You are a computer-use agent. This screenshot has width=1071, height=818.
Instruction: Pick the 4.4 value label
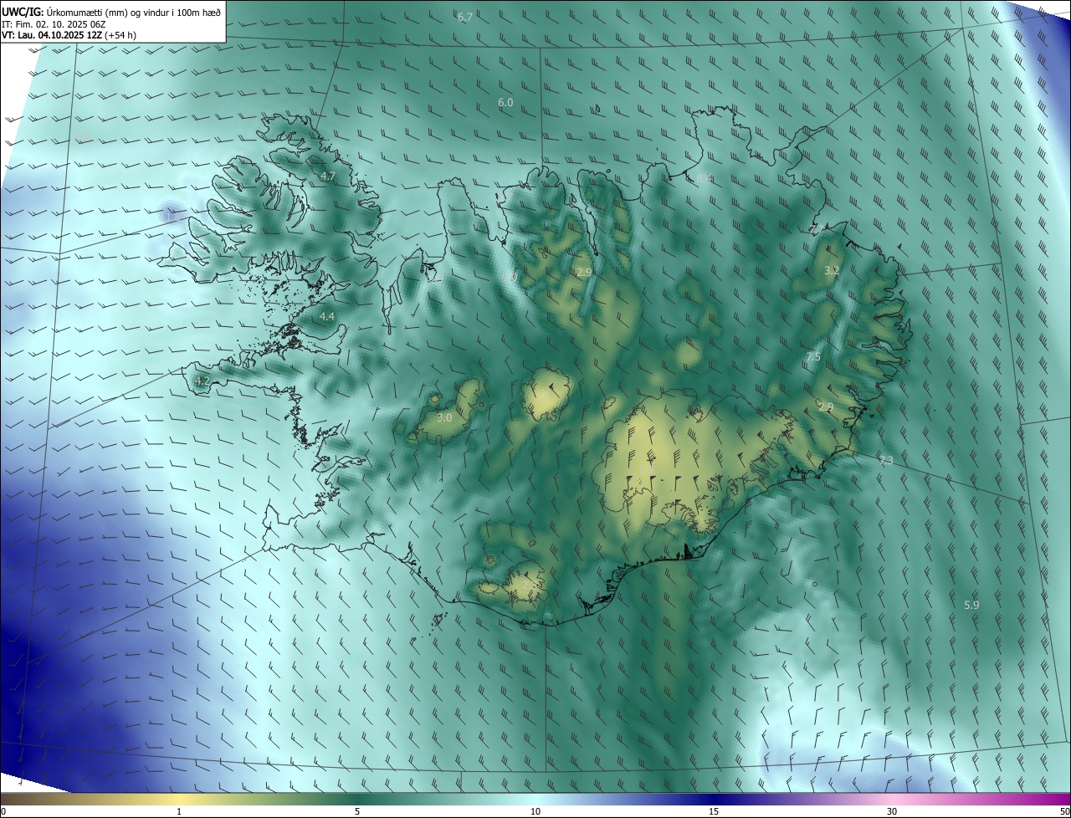coord(327,316)
